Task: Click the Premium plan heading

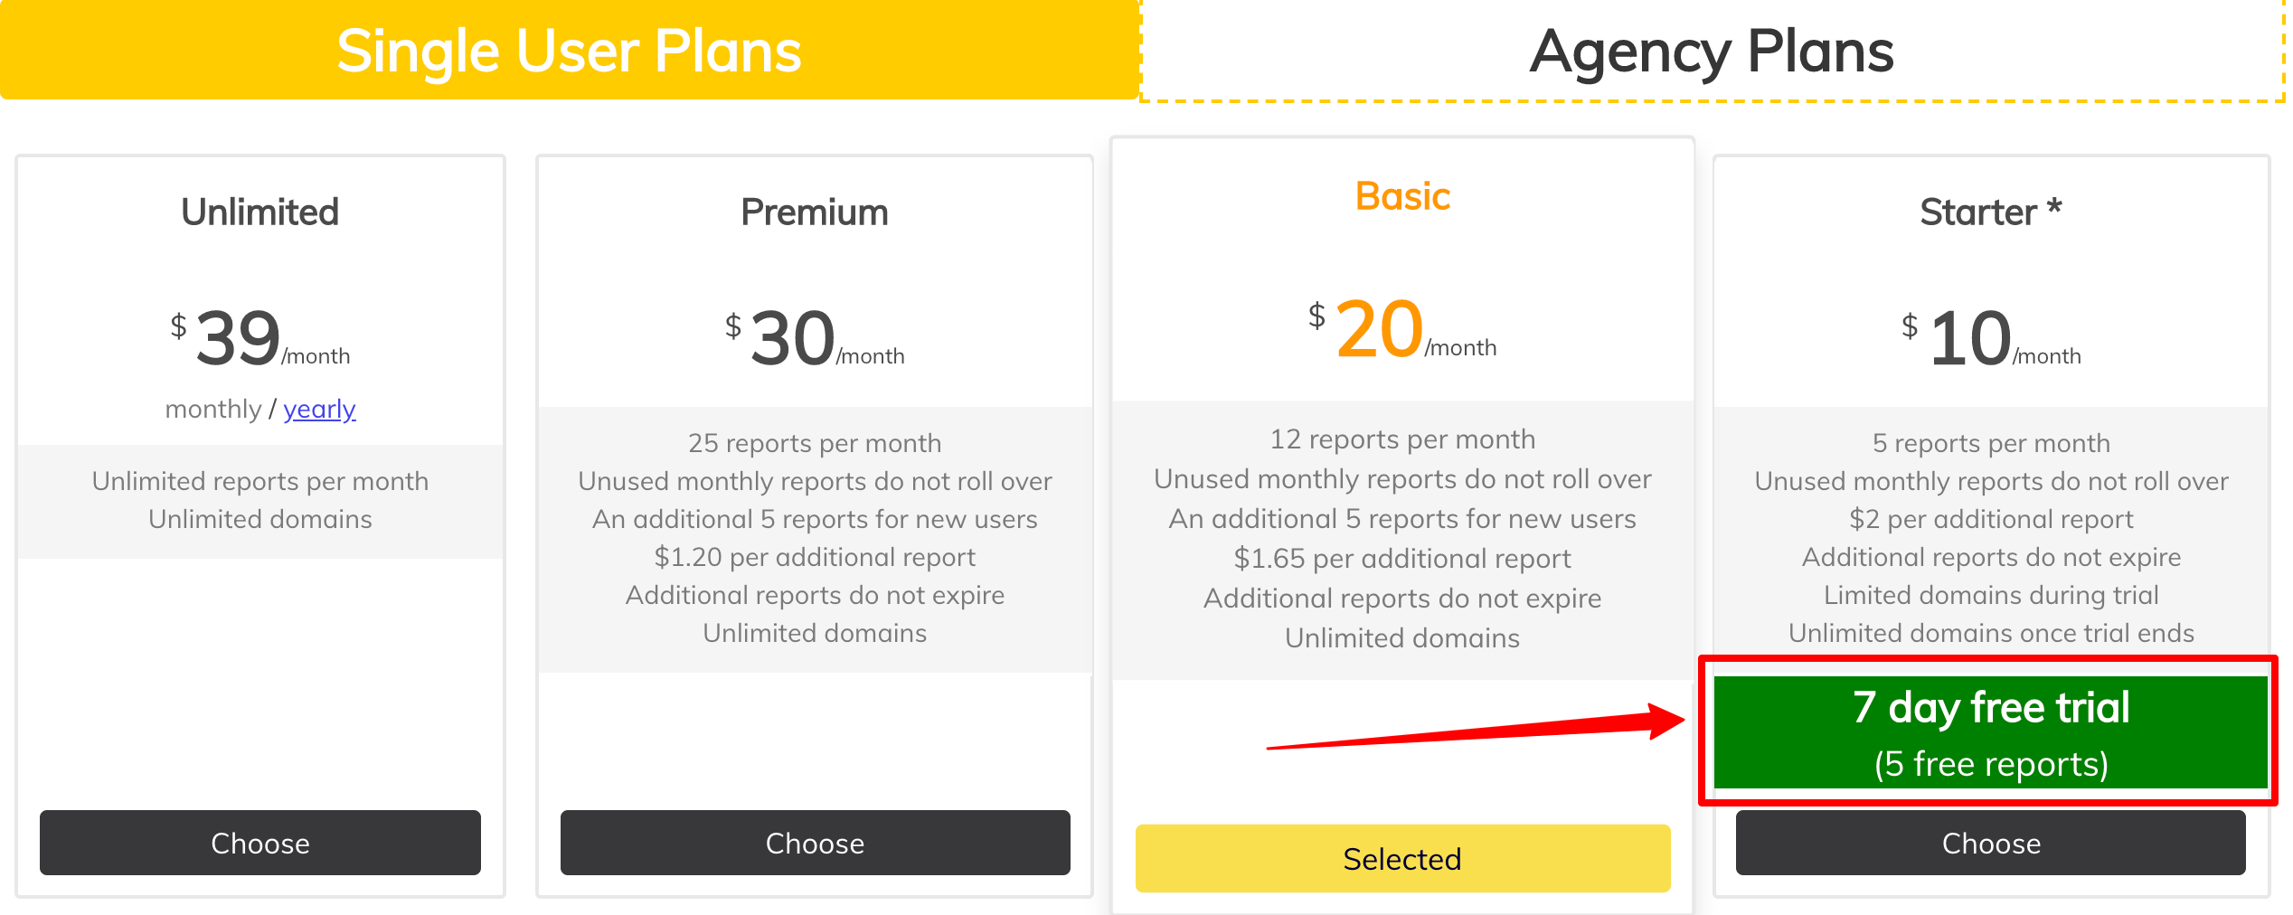Action: pos(814,212)
